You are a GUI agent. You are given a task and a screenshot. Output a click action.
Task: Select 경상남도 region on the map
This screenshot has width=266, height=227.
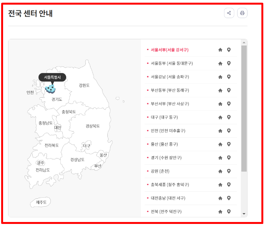tap(77, 160)
